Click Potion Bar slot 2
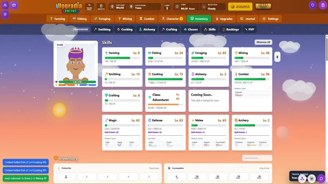The height and width of the screenshot is (184, 328). coord(87,177)
